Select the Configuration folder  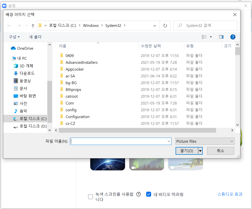coord(77,117)
